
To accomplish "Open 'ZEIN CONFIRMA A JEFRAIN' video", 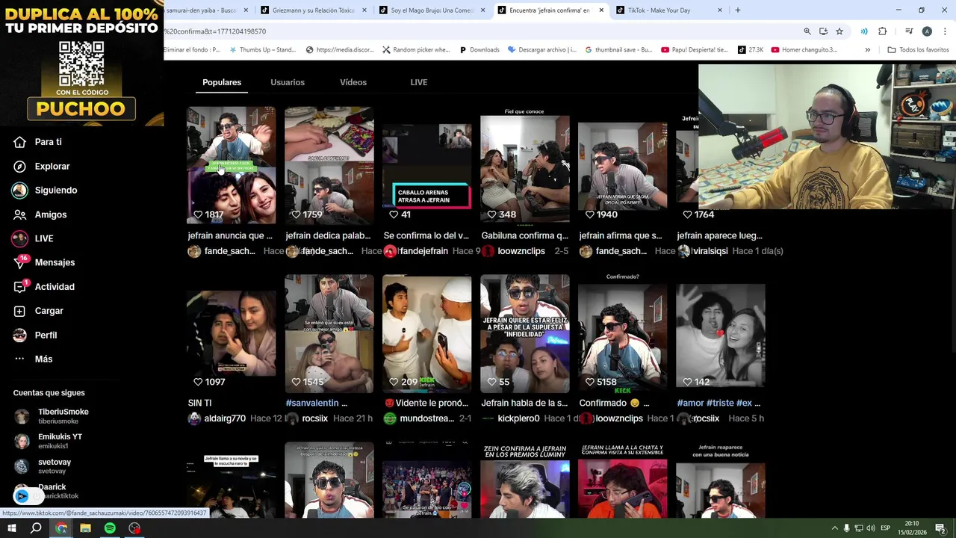I will point(524,480).
